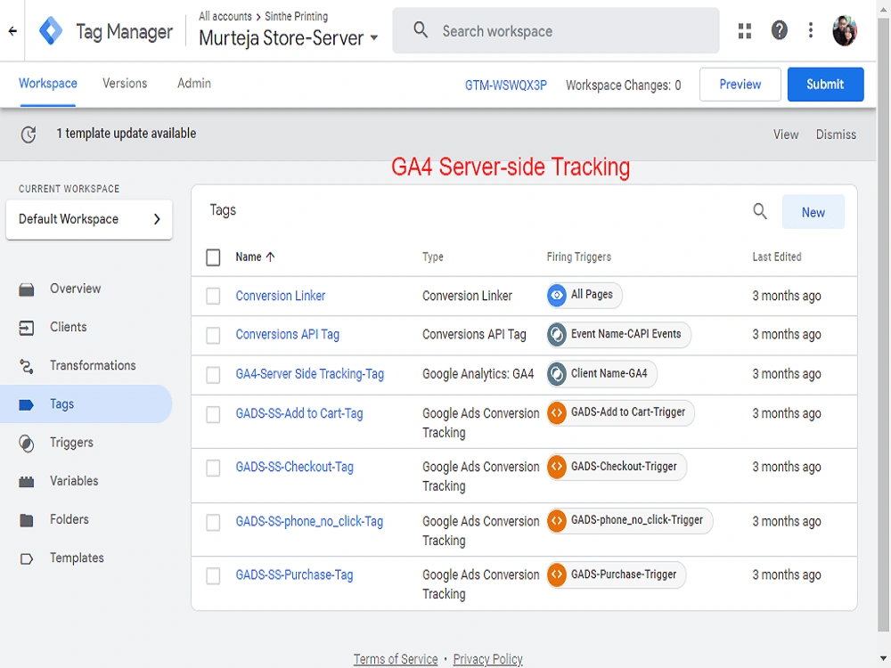Open the three-dot more options menu
This screenshot has width=891, height=668.
(810, 30)
